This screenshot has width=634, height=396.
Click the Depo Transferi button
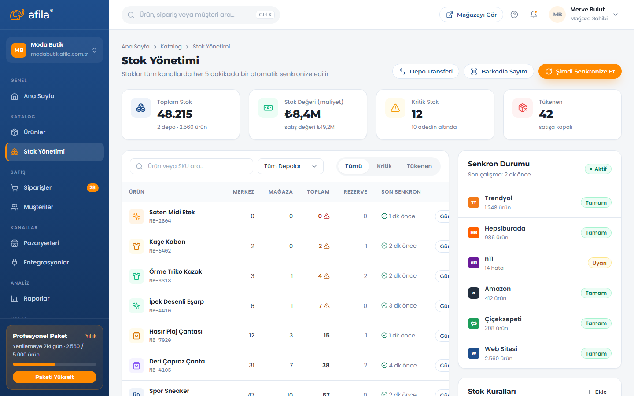(x=426, y=71)
